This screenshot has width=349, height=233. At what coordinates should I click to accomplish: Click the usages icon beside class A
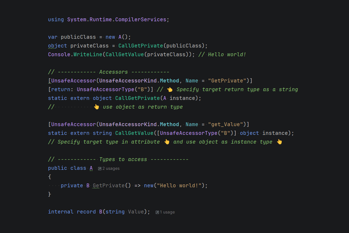pyautogui.click(x=100, y=168)
